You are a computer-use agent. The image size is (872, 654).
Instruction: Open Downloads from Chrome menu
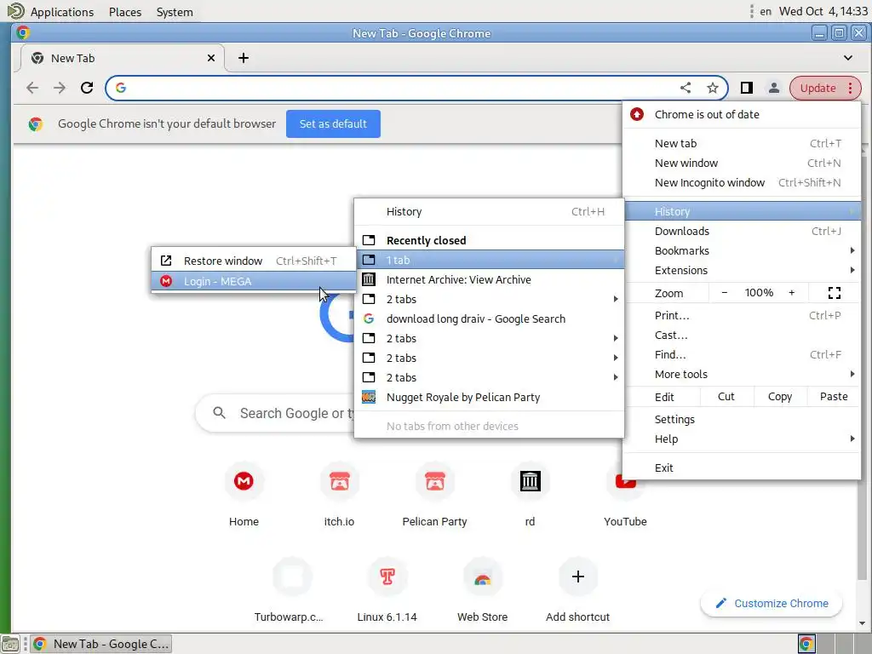click(x=742, y=231)
